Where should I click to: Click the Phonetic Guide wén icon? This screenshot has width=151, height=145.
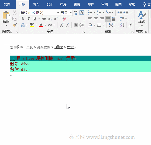pyautogui.click(x=76, y=13)
